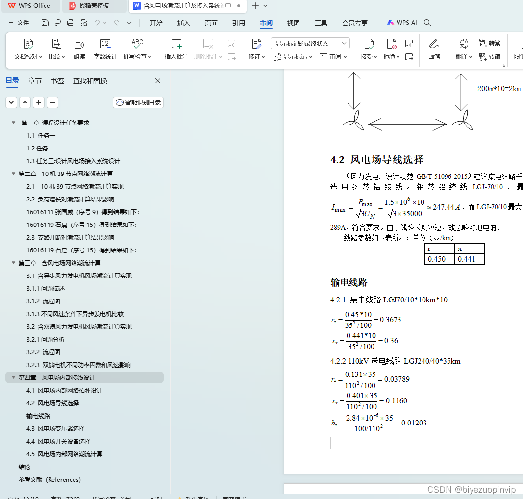
Task: Collapse 第四章 风电场内部接线设计 node
Action: click(13, 377)
